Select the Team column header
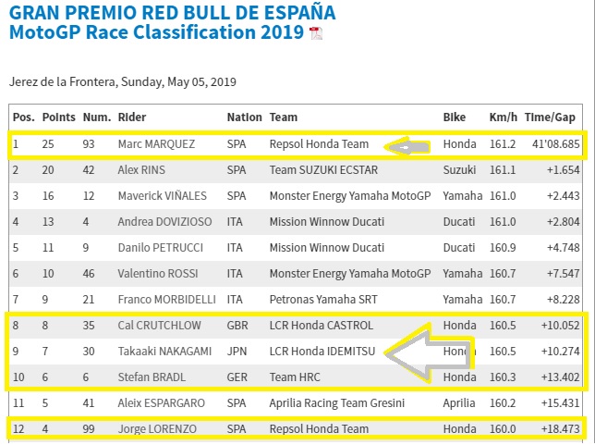Viewport: 595px width, 445px height. [282, 117]
